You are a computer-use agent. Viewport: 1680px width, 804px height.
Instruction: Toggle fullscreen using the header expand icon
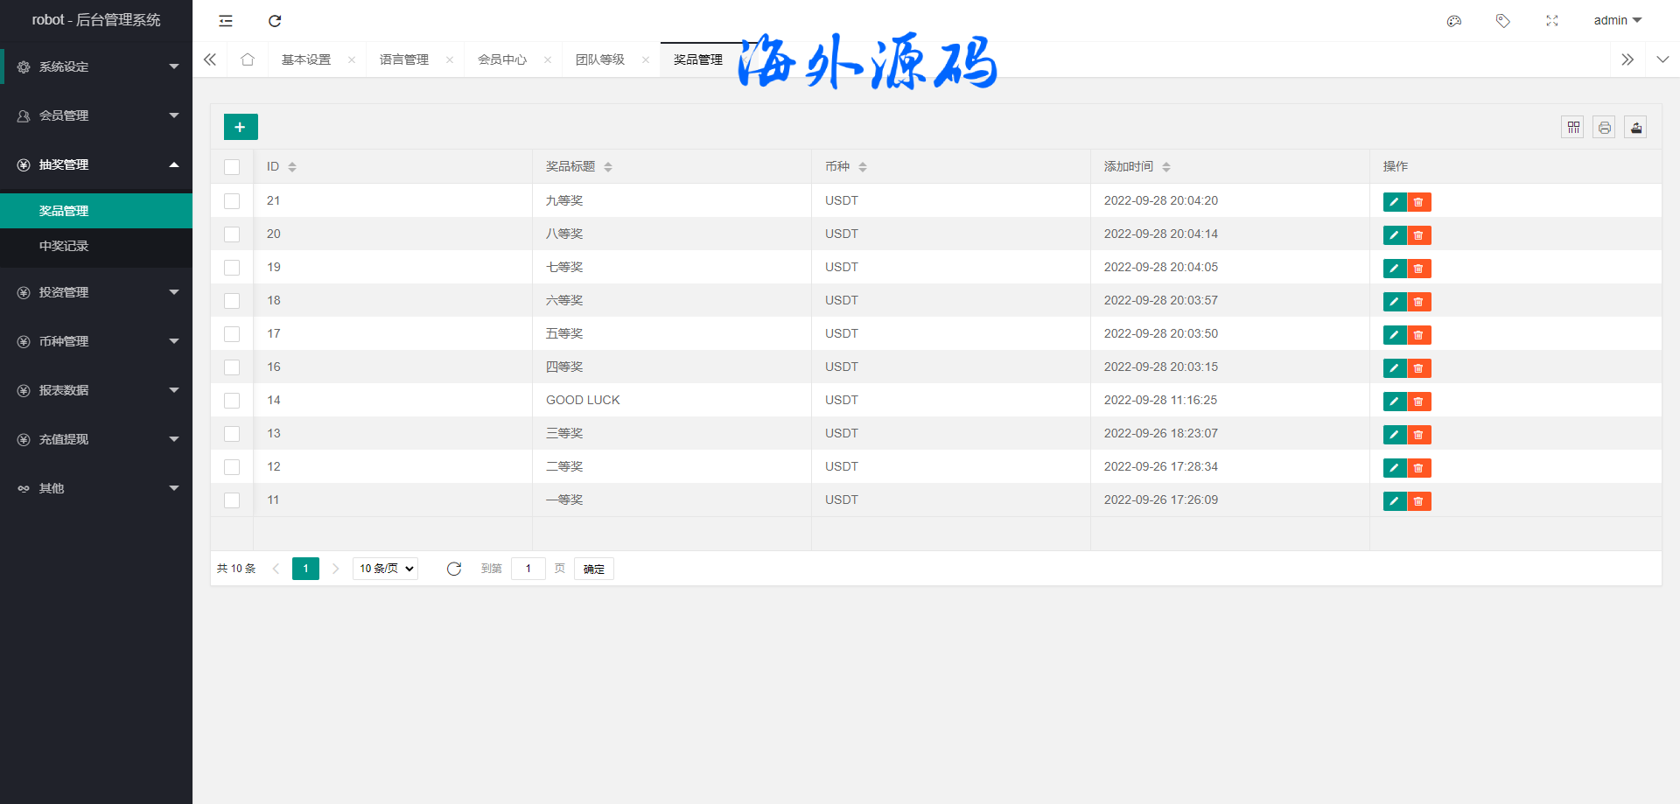pyautogui.click(x=1552, y=21)
